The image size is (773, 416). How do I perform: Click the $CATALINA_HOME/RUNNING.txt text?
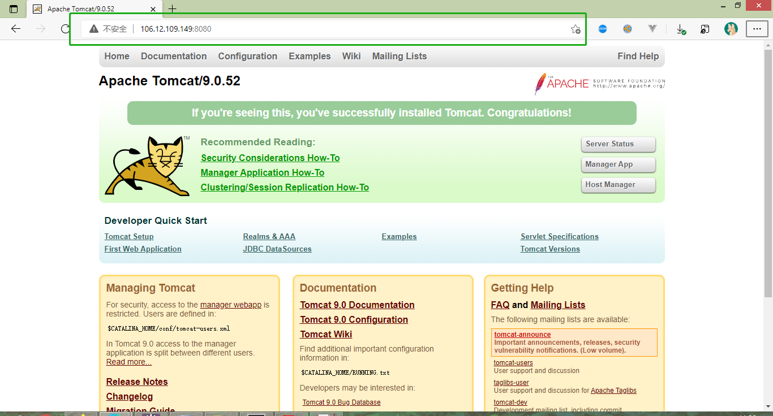345,372
